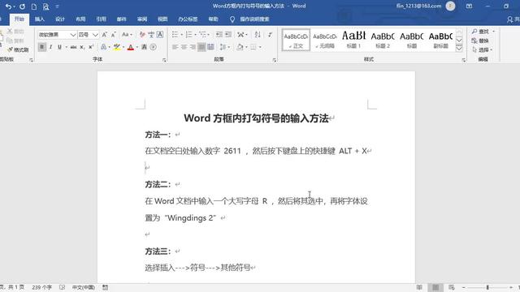Click the Phonetic Guide (文) icon
This screenshot has height=292, width=520.
click(151, 34)
